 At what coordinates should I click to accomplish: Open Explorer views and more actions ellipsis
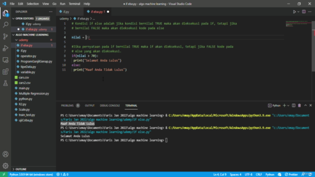[51, 12]
